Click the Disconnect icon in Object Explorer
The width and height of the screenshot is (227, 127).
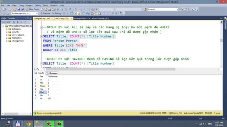pyautogui.click(x=18, y=22)
